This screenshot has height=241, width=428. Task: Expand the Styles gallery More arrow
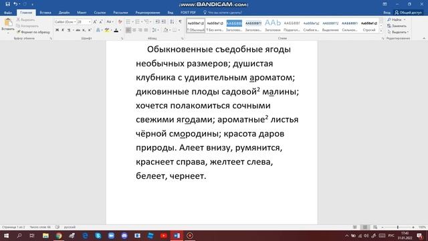pos(381,31)
